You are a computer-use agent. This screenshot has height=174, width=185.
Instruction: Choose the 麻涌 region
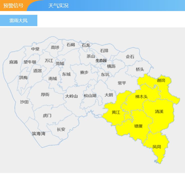pos(14,62)
